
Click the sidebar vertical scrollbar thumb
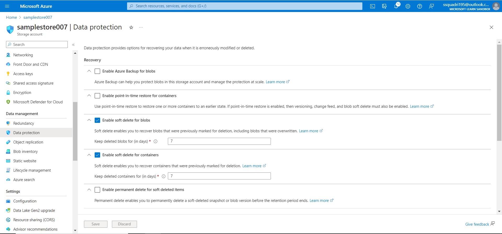click(75, 131)
